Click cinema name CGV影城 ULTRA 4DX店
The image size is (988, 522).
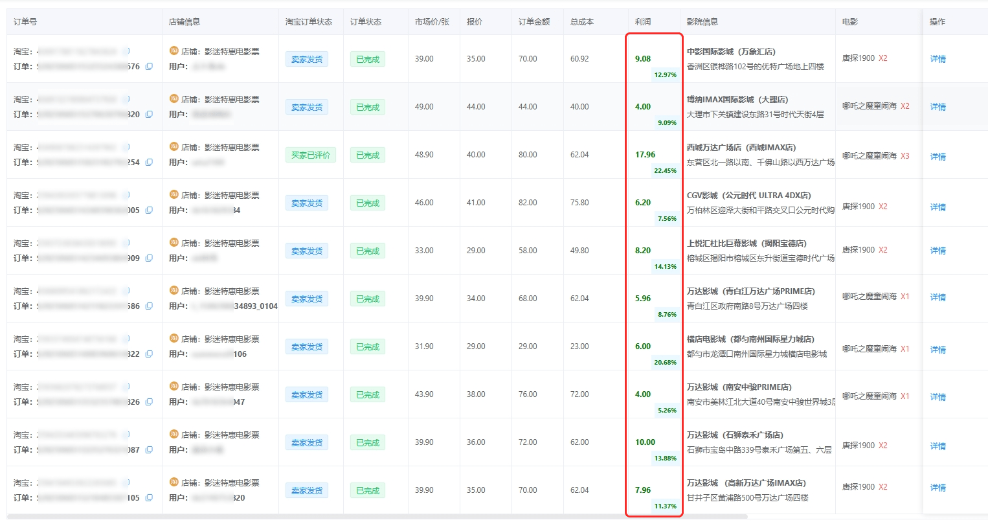click(x=749, y=196)
